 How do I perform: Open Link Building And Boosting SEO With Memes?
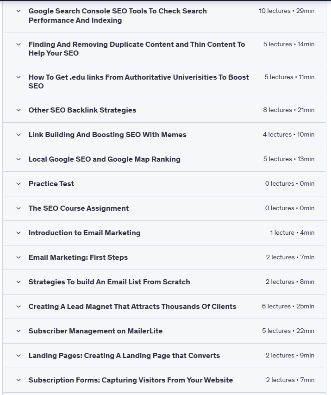[107, 135]
